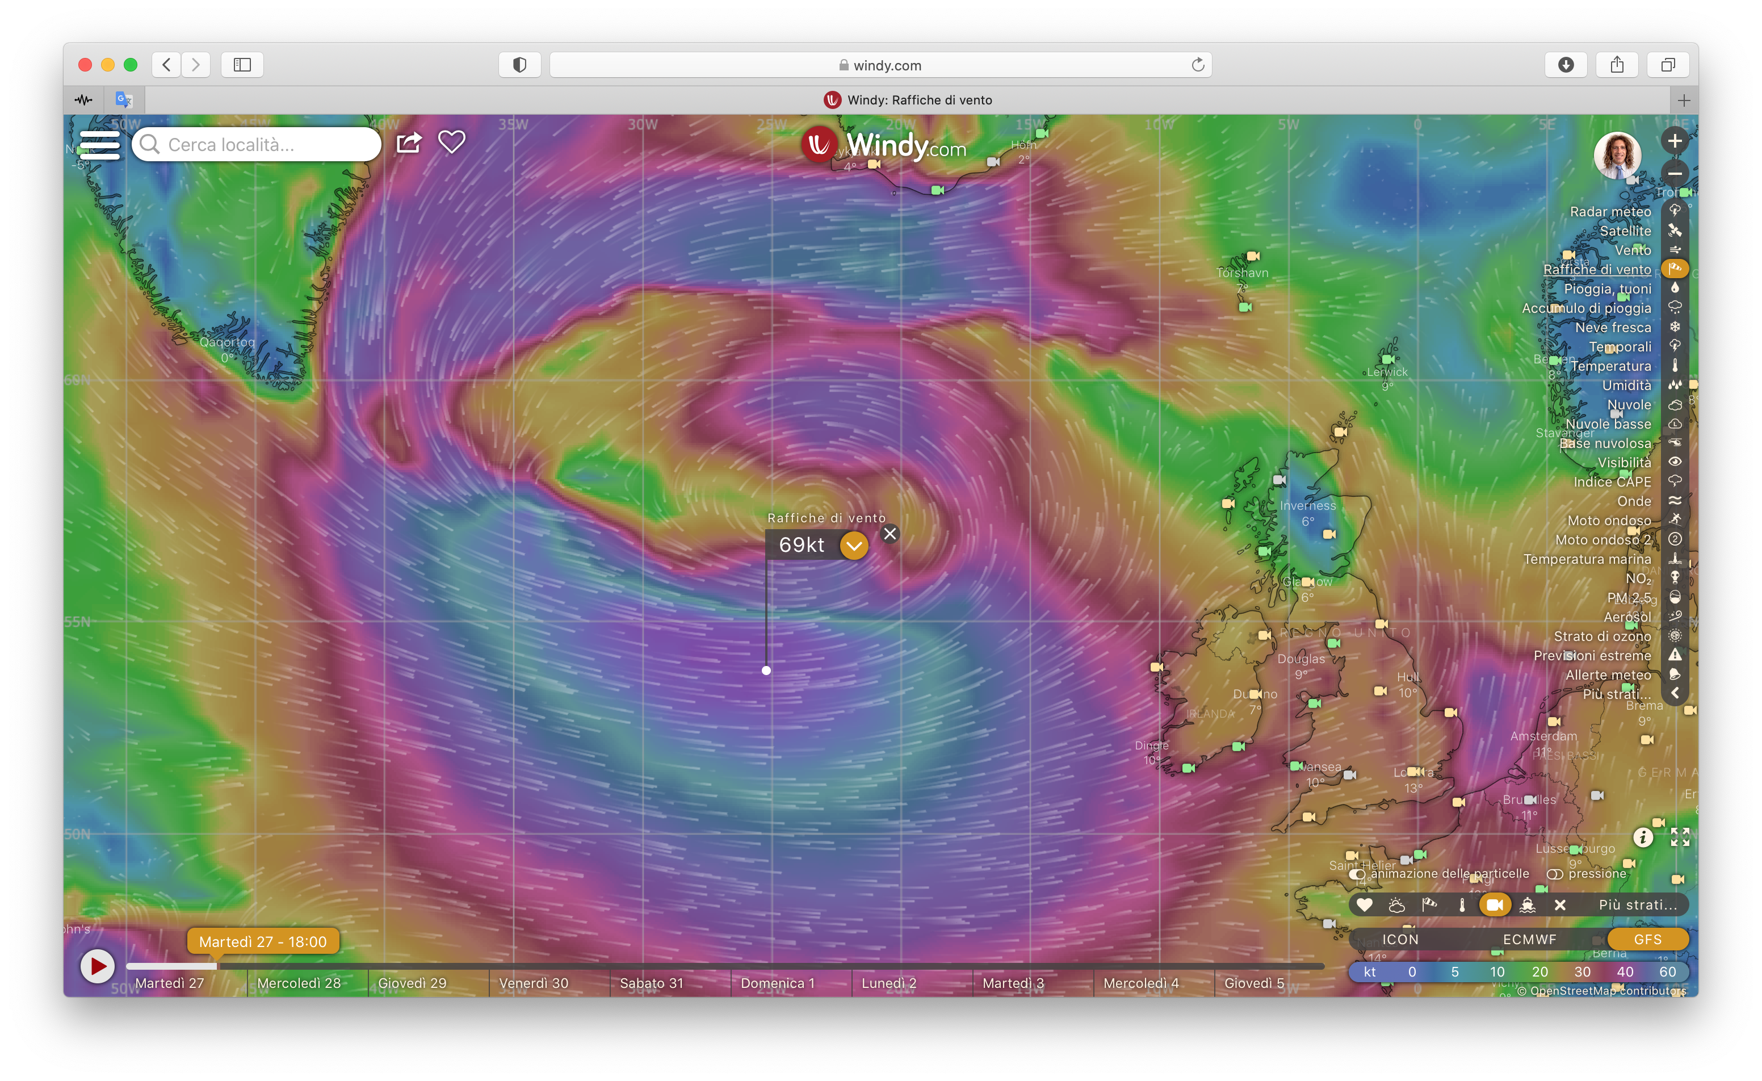Show favorites POI with heart icon
Viewport: 1762px width, 1081px height.
pyautogui.click(x=1365, y=905)
